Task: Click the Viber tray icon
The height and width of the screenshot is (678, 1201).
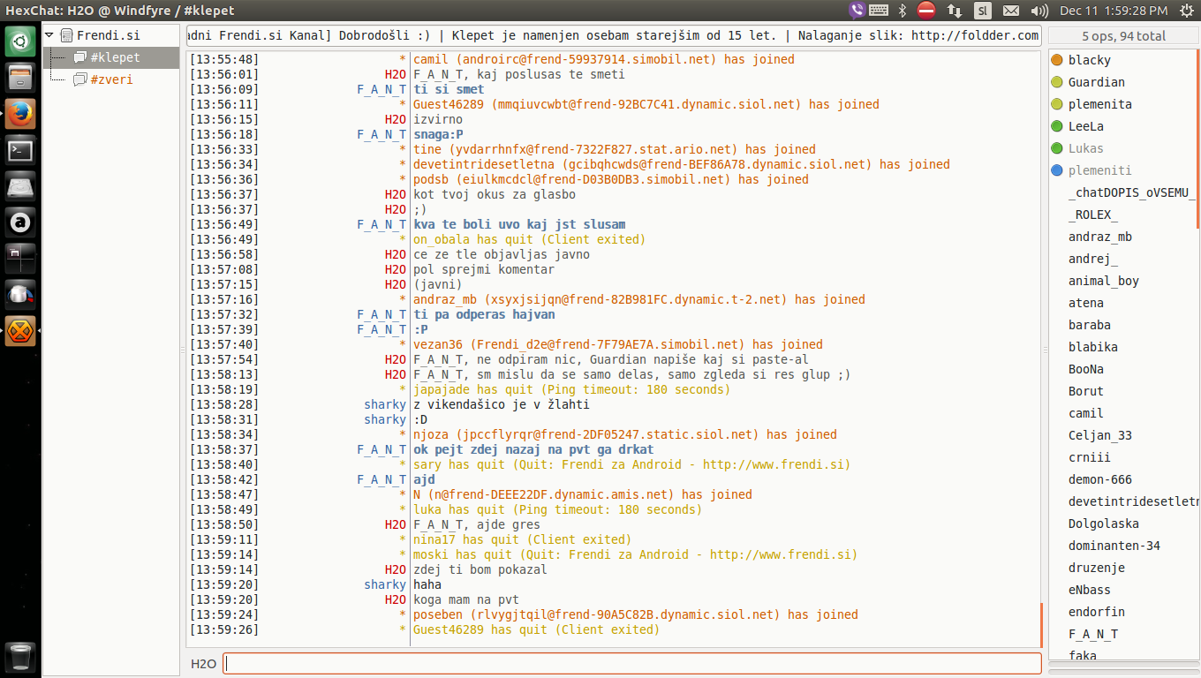Action: tap(856, 11)
